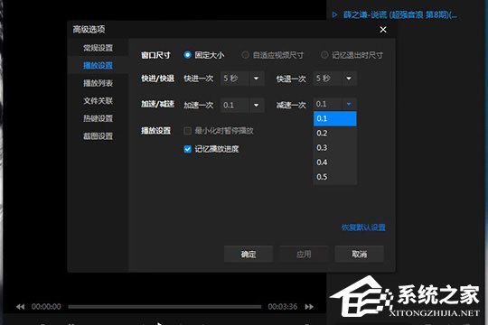Pick 0.2 in the open dropdown list
This screenshot has height=325, width=488.
335,133
